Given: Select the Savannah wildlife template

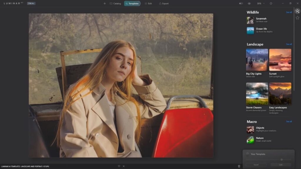Looking at the screenshot, I should click(250, 20).
